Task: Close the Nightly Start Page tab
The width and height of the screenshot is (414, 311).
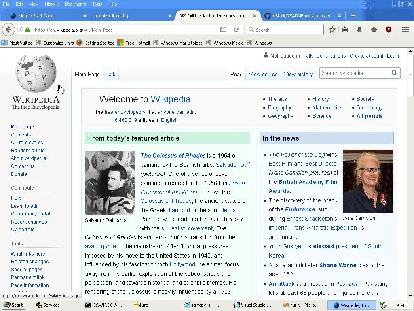Action: (85, 16)
